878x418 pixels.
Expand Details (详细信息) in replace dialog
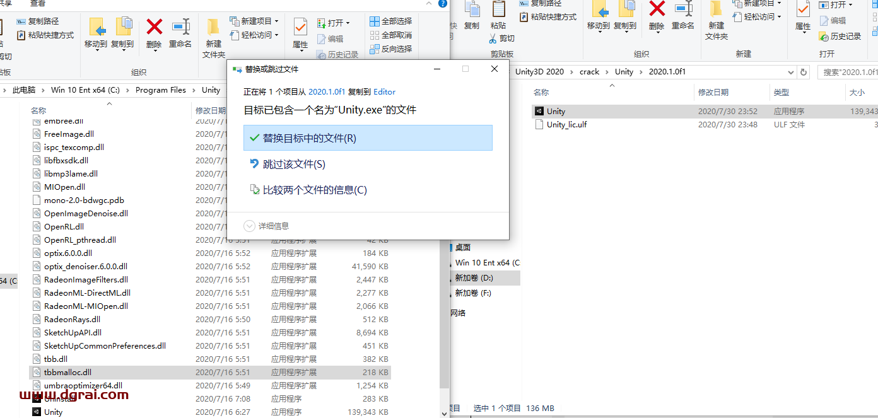coord(266,226)
